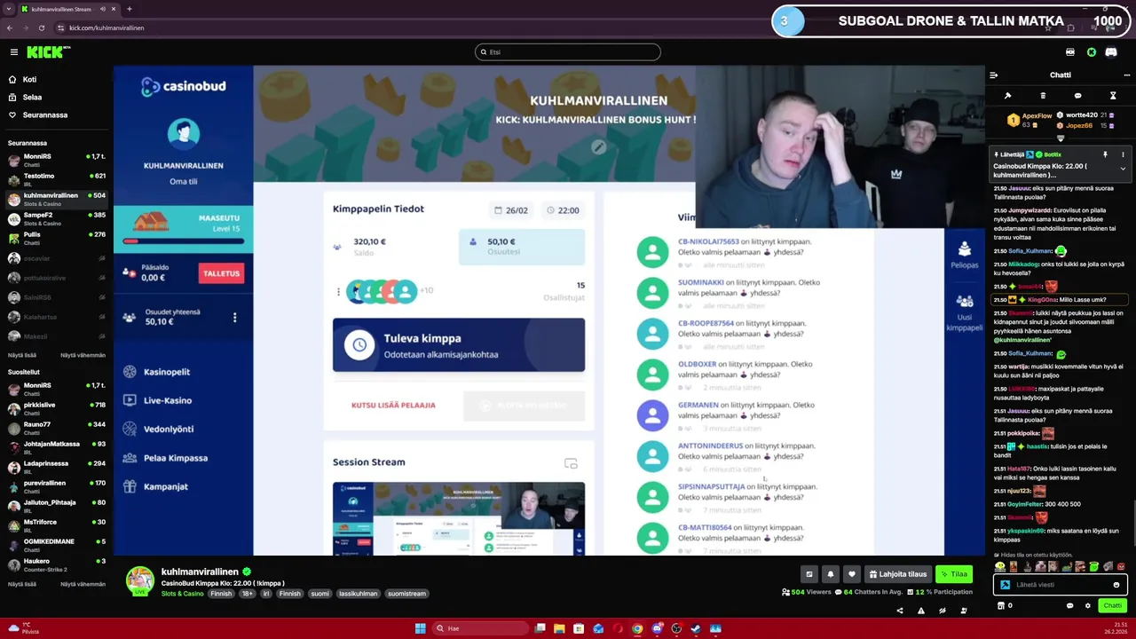
Task: Open the Windows Start menu
Action: [x=420, y=628]
